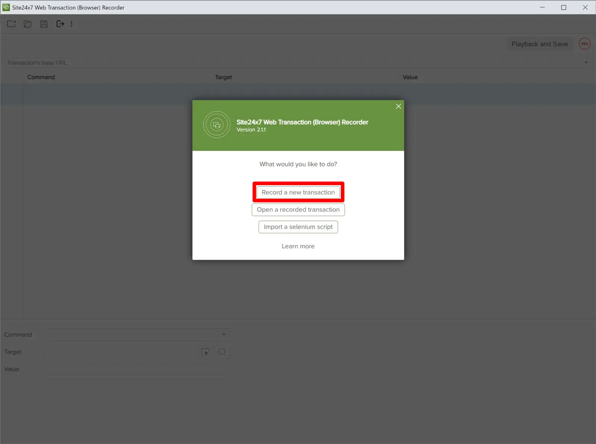596x444 pixels.
Task: Click the Target column header
Action: coord(223,77)
